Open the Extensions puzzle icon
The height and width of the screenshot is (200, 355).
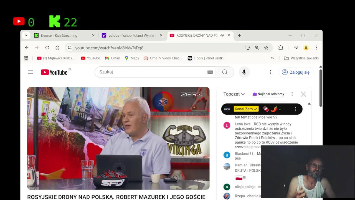pos(281,48)
